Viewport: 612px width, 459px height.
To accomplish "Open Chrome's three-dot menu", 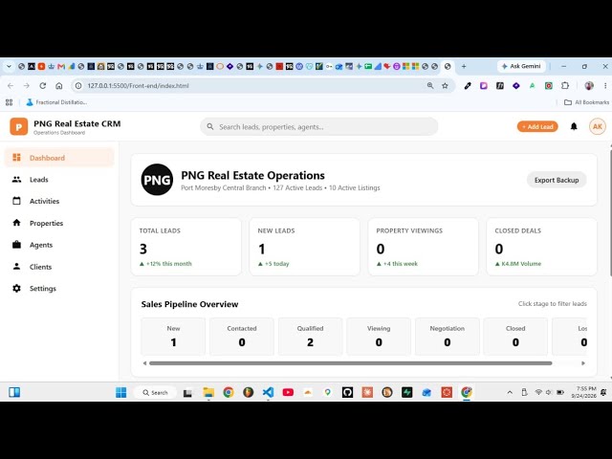I will pyautogui.click(x=605, y=85).
